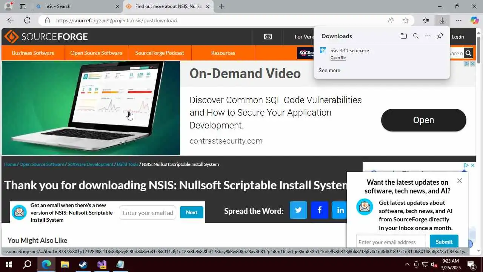The height and width of the screenshot is (272, 483).
Task: Open more options in Downloads panel
Action: click(x=428, y=36)
